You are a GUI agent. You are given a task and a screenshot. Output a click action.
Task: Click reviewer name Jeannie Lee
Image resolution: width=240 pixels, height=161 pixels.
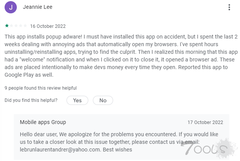coord(37,7)
